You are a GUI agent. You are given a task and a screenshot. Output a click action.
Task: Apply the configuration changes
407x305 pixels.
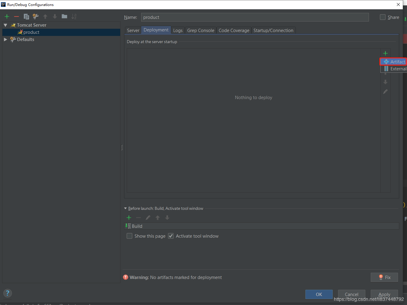click(384, 294)
